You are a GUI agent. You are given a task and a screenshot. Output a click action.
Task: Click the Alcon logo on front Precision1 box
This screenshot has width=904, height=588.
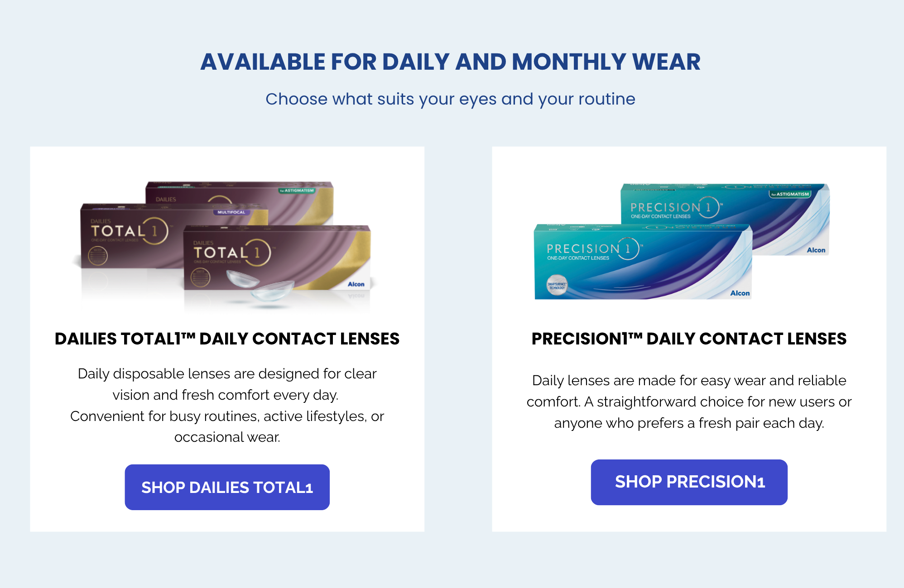[740, 293]
